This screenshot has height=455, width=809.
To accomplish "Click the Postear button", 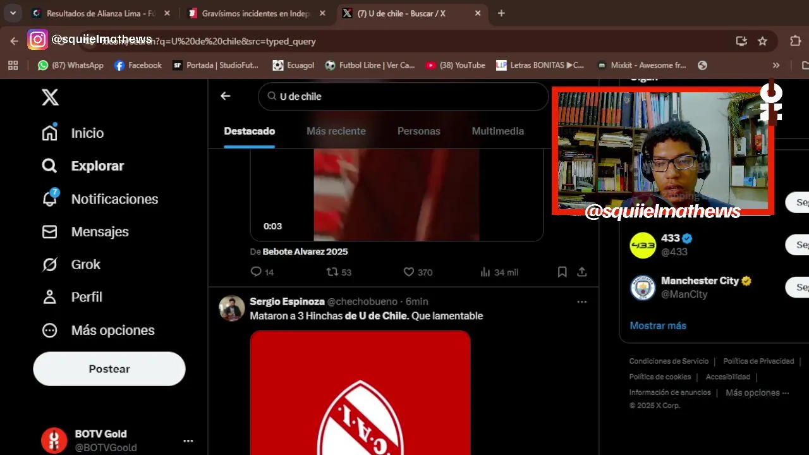I will pyautogui.click(x=109, y=368).
